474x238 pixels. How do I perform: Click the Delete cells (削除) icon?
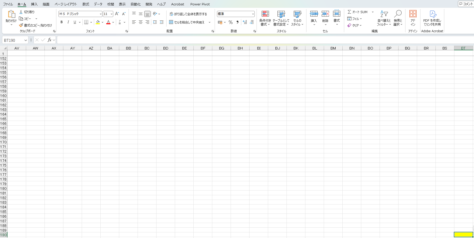point(325,14)
